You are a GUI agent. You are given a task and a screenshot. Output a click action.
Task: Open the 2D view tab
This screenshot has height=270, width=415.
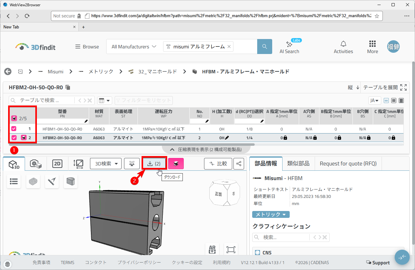pos(57,164)
